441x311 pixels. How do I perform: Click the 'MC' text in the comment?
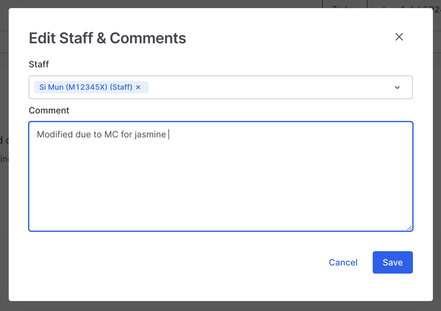(x=111, y=134)
